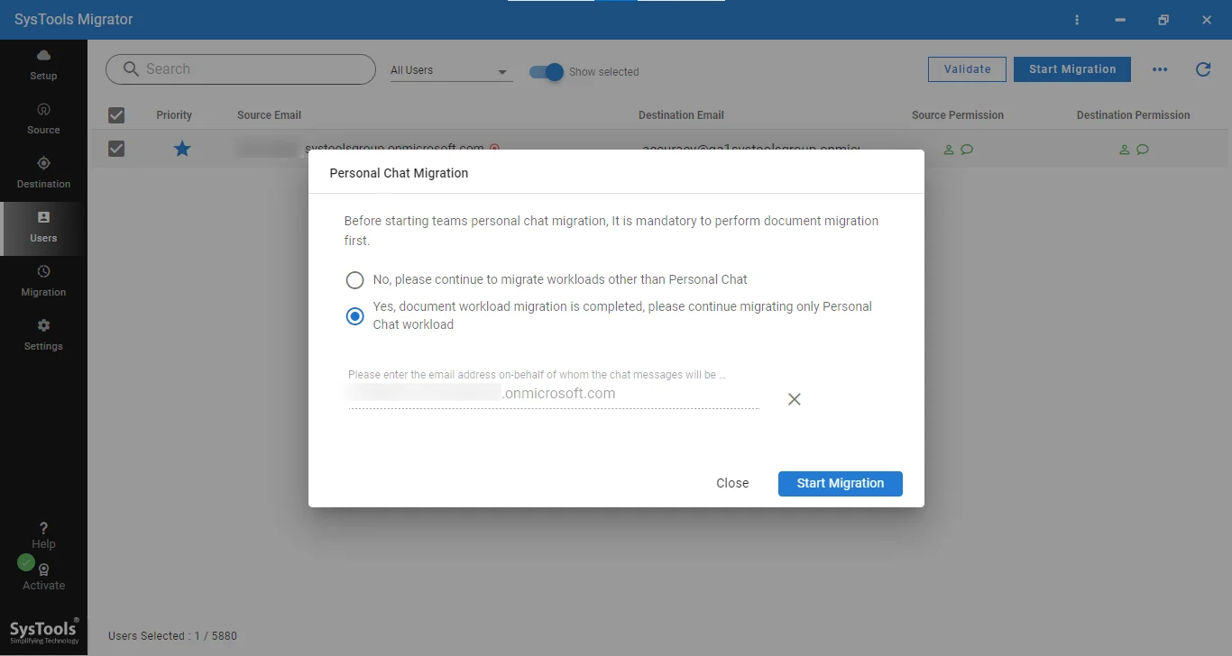The width and height of the screenshot is (1232, 656).
Task: Refresh the users list
Action: (x=1203, y=69)
